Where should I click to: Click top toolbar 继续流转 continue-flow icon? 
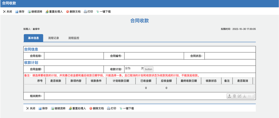[29, 12]
